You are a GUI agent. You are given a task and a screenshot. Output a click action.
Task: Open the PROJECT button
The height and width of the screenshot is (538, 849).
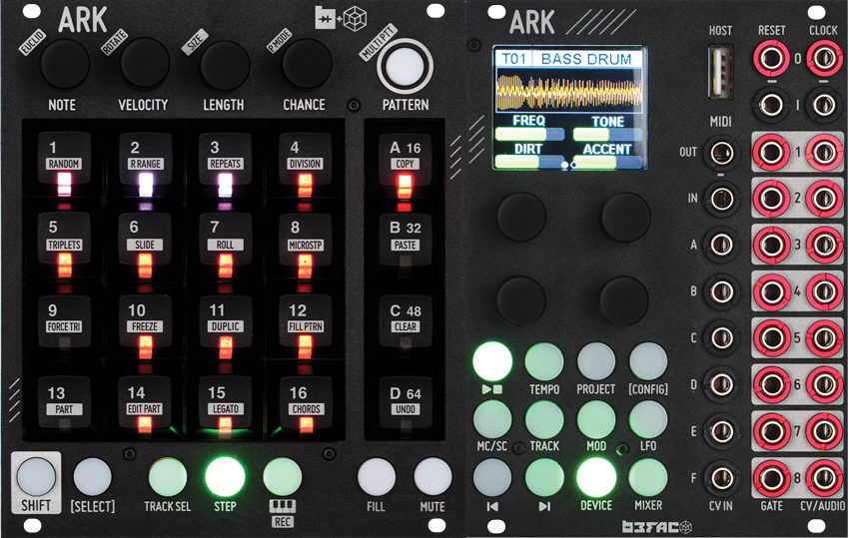click(x=596, y=361)
